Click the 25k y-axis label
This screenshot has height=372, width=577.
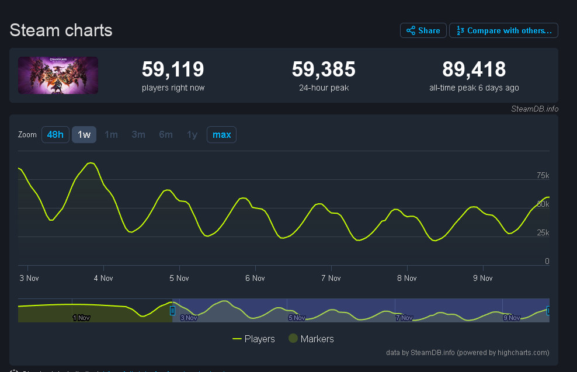point(543,232)
